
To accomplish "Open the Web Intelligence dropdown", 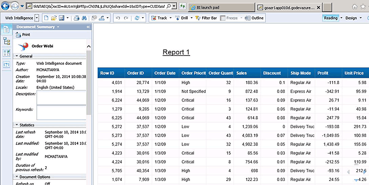I will click(x=37, y=18).
